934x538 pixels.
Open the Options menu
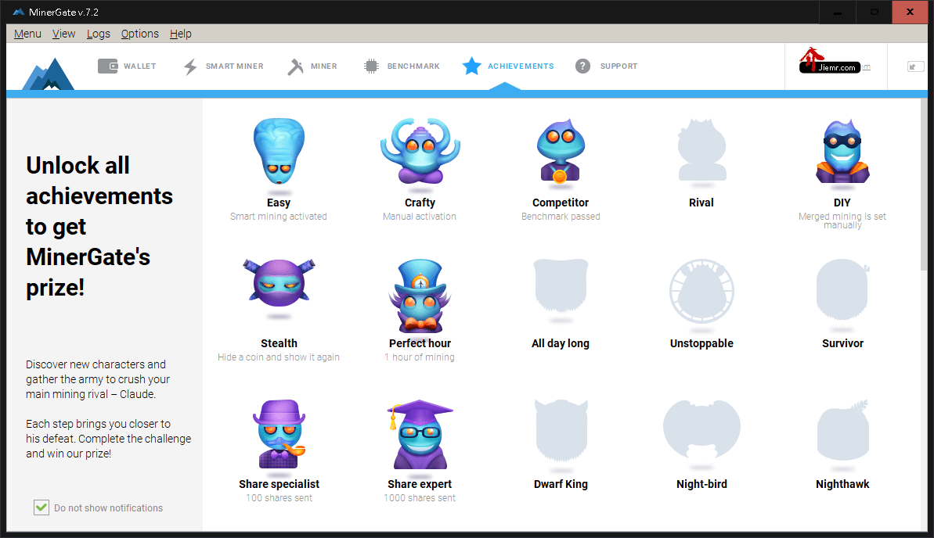tap(140, 34)
